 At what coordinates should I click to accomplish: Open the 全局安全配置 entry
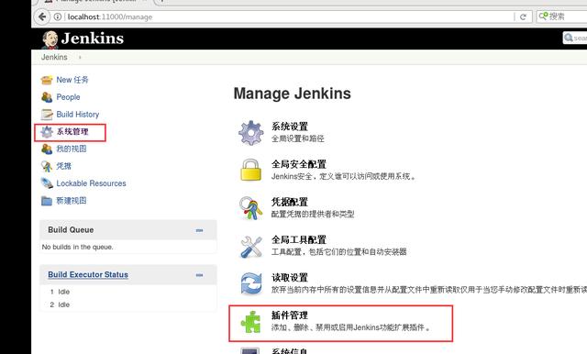coord(299,164)
